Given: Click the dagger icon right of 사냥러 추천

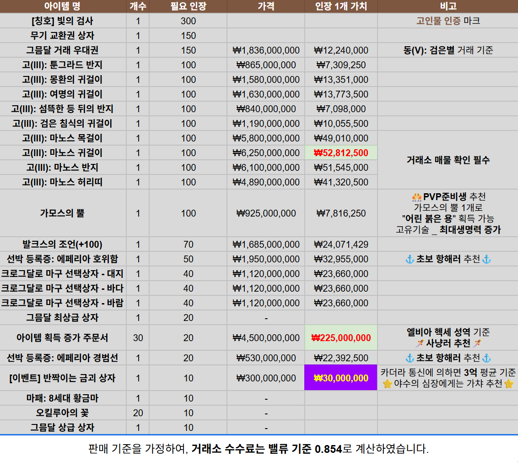Looking at the screenshot, I should (477, 343).
